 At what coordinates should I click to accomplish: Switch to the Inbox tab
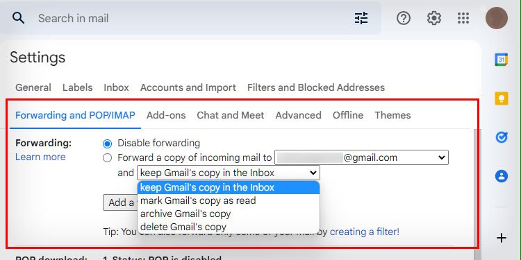pyautogui.click(x=116, y=87)
